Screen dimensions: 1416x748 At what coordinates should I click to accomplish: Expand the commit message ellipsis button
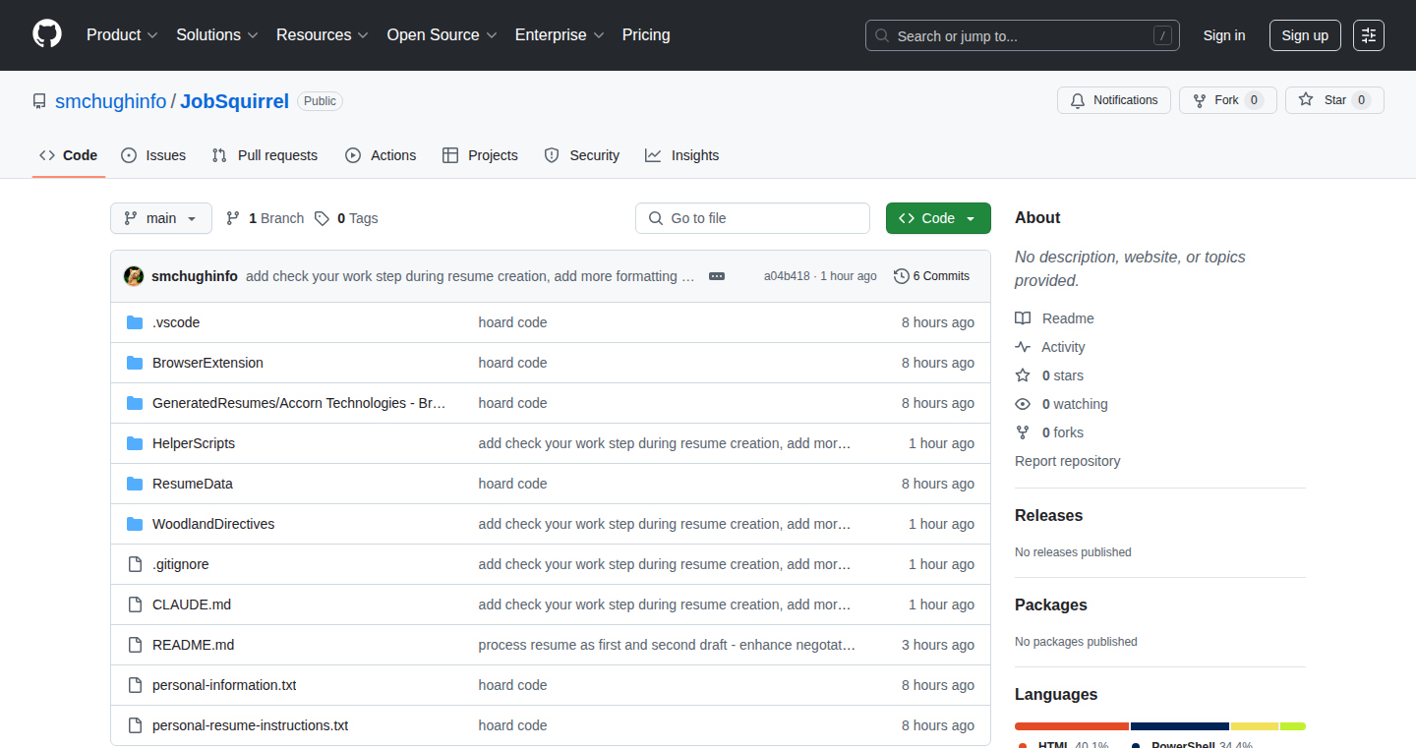tap(717, 276)
